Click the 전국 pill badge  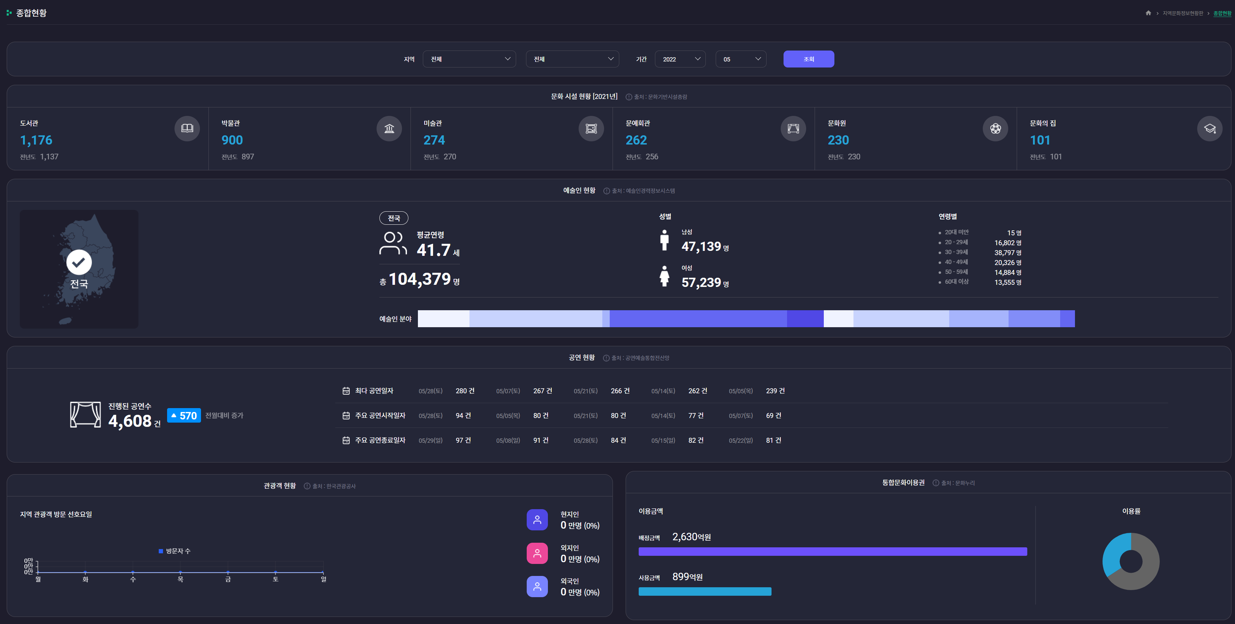click(x=394, y=218)
